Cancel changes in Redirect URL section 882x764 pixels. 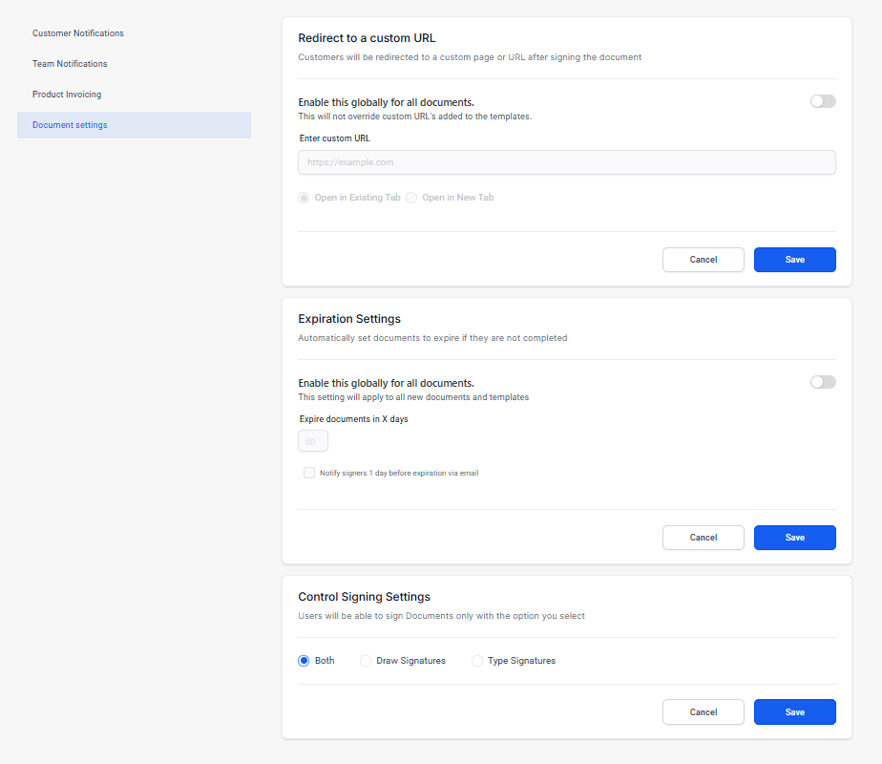coord(703,260)
